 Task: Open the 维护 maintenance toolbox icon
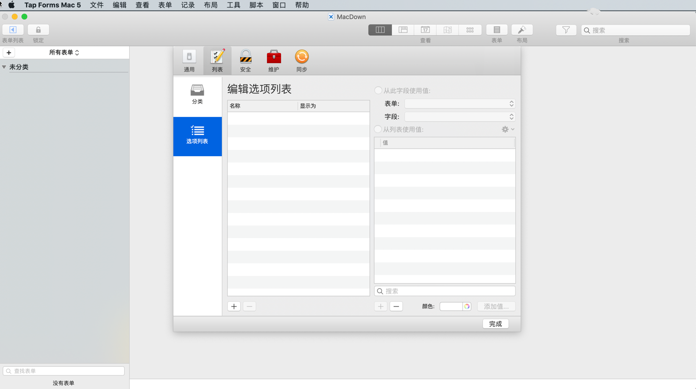274,61
